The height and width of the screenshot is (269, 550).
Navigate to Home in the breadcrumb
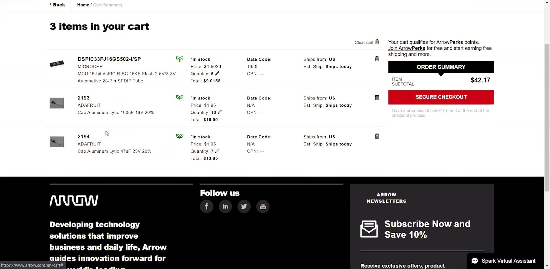[83, 5]
